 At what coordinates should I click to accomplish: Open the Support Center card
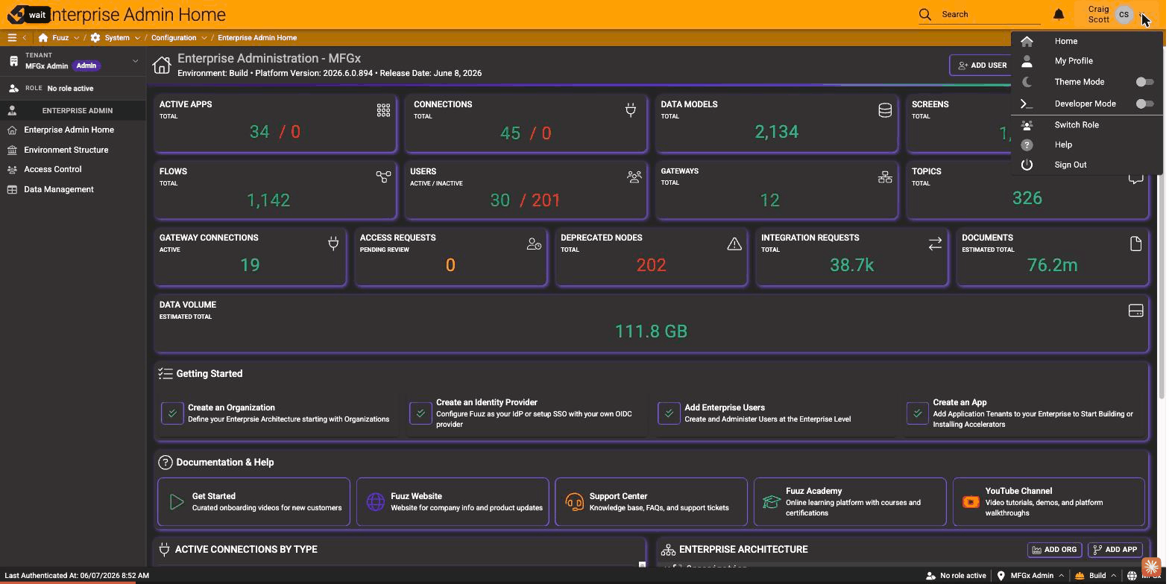[651, 502]
